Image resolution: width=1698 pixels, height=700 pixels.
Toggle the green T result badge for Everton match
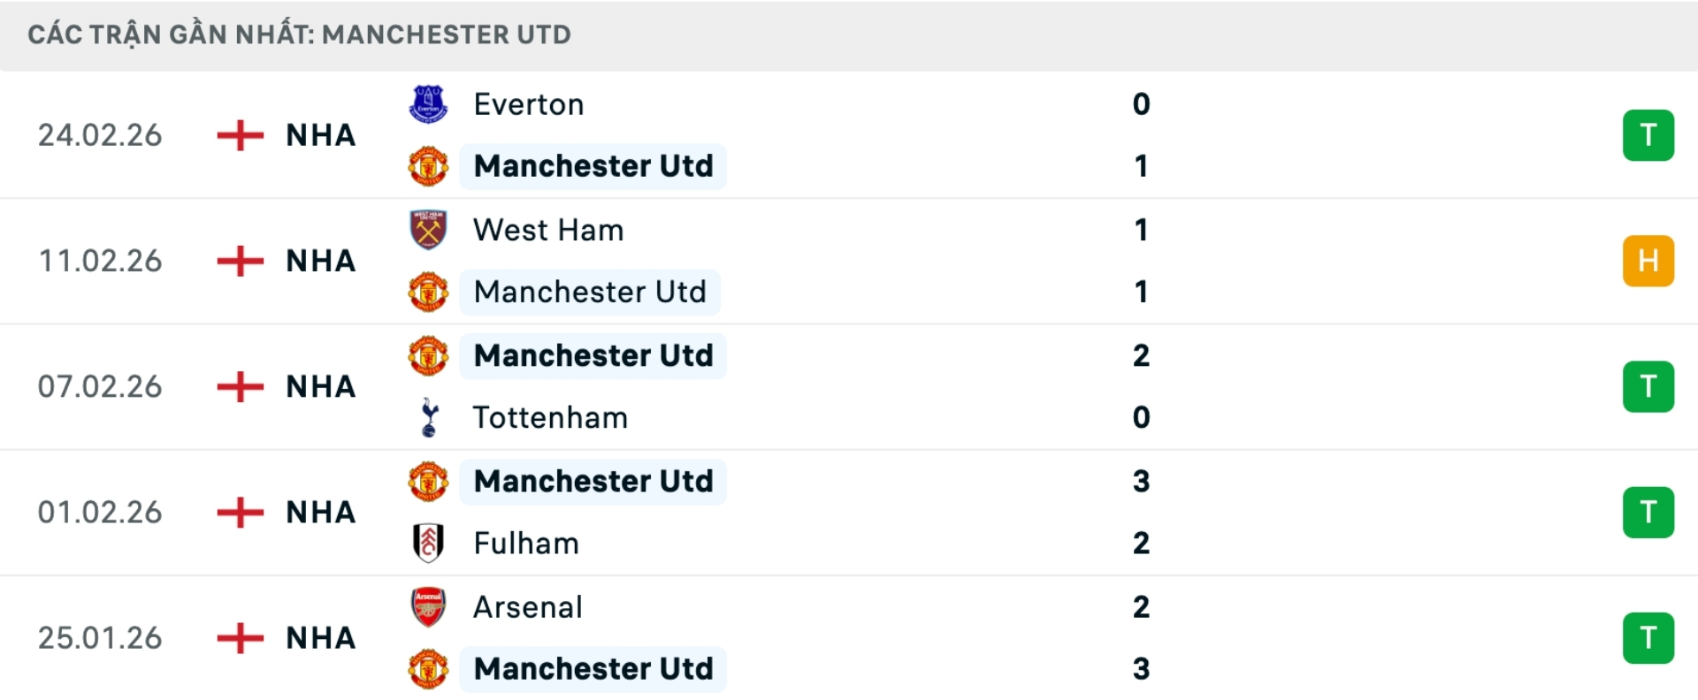[x=1648, y=135]
